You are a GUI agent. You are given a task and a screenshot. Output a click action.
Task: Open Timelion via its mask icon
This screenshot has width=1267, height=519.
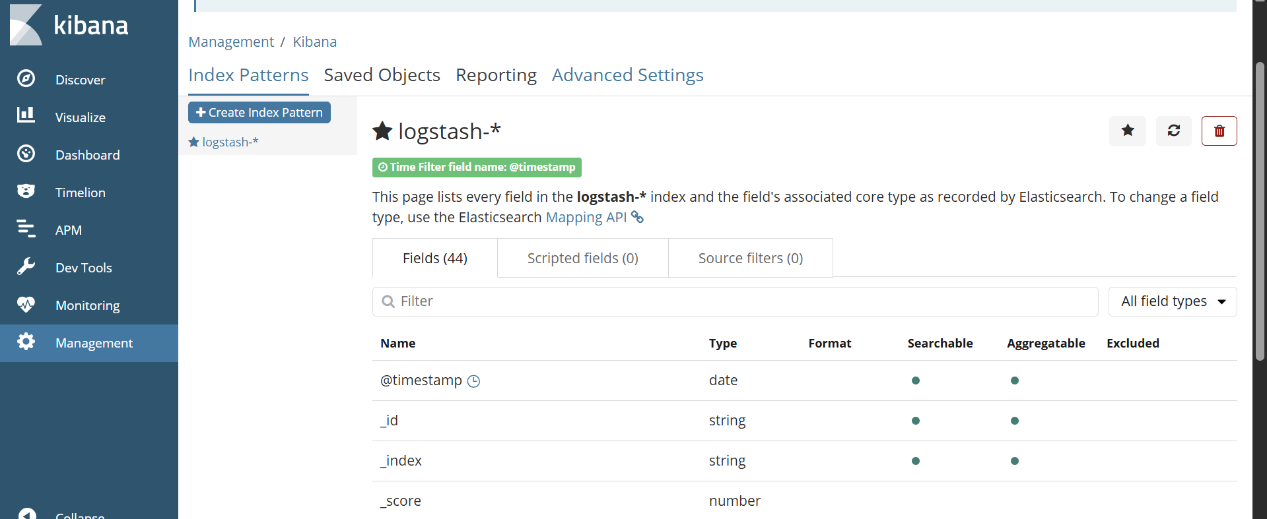click(26, 192)
